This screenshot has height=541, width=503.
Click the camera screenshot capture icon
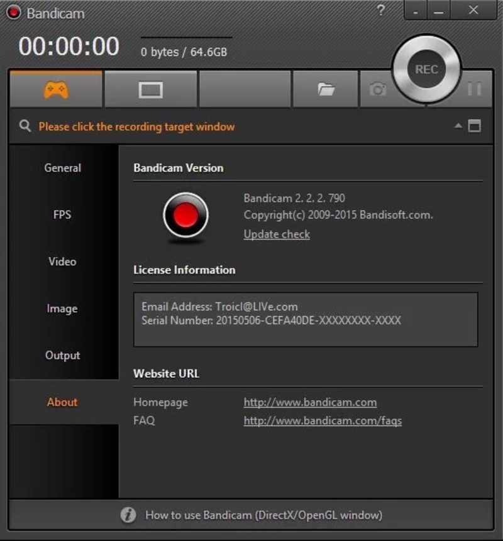click(377, 90)
